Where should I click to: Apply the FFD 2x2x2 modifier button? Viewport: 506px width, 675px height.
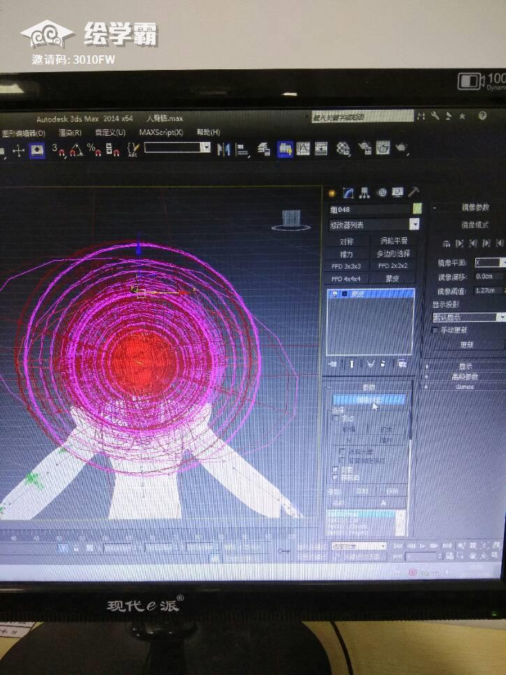click(x=393, y=266)
